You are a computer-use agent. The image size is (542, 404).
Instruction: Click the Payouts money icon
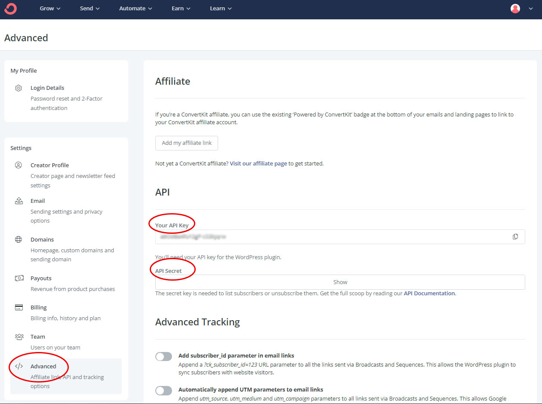pos(19,278)
